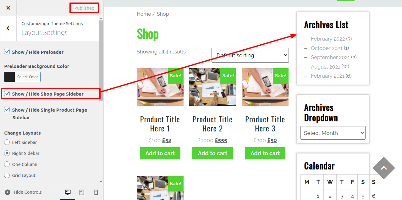Uncheck Show / Hide Shop Page Sidebar

point(7,93)
